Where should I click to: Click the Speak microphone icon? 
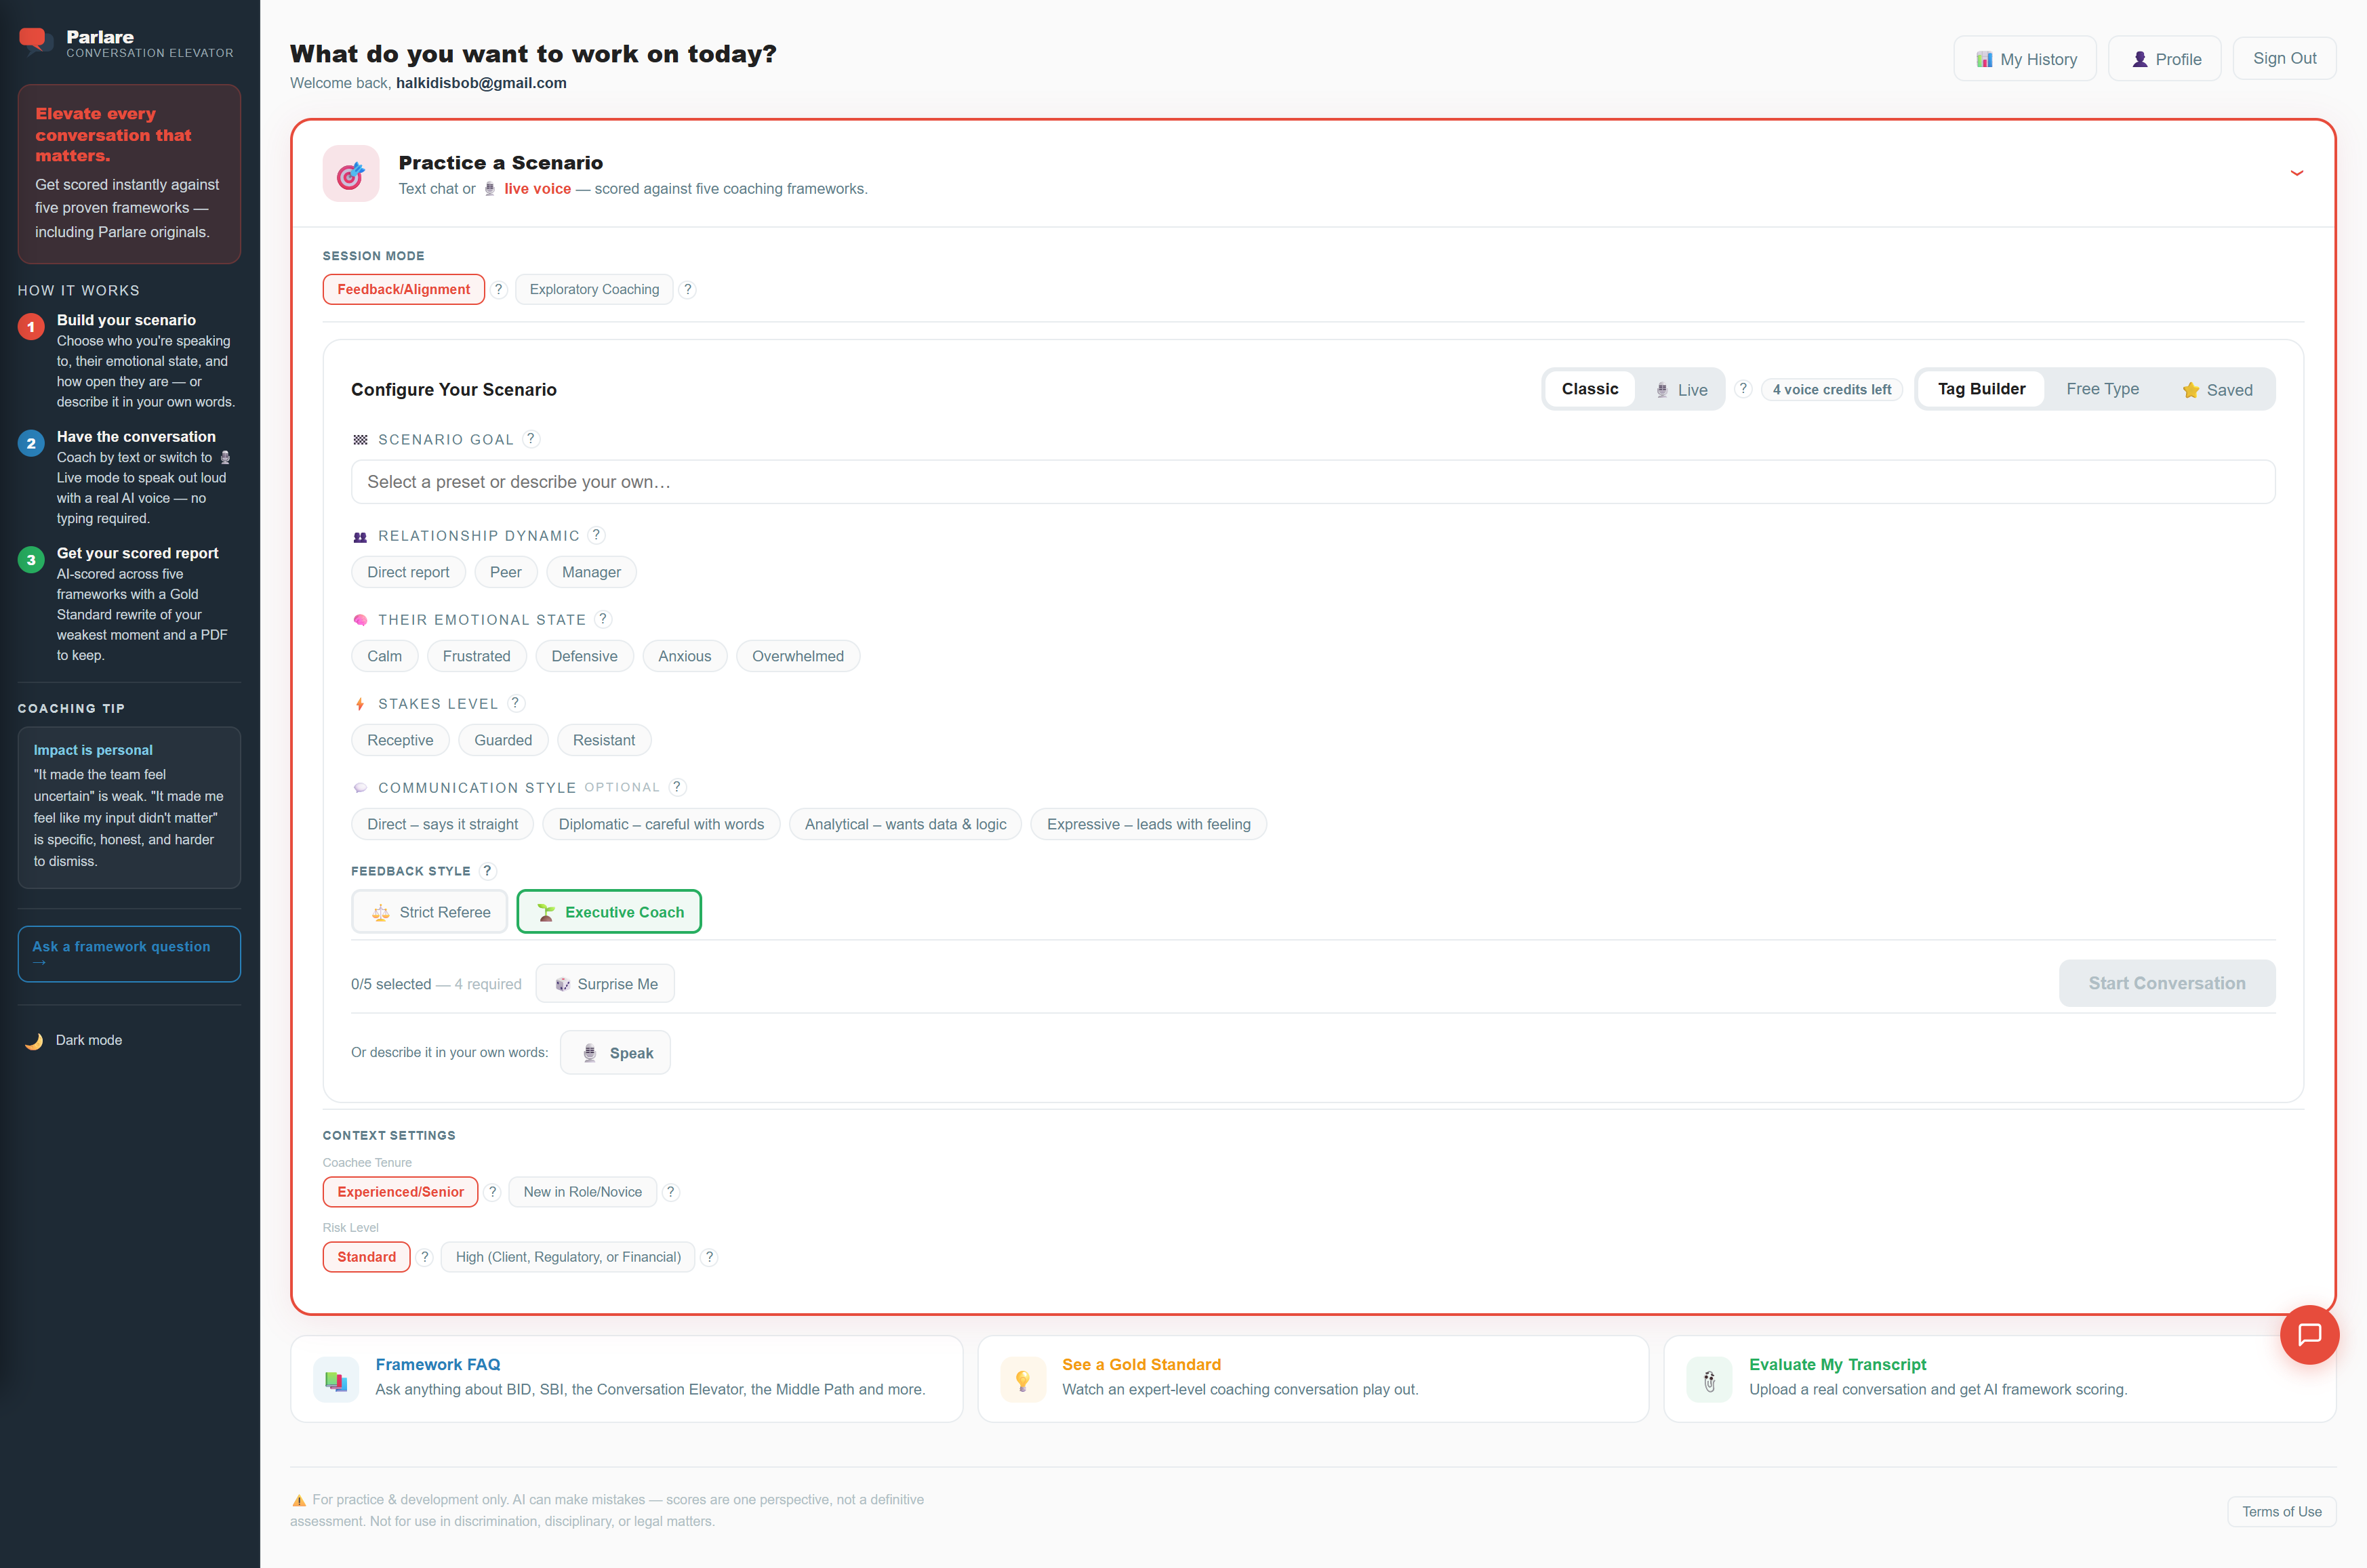(589, 1052)
